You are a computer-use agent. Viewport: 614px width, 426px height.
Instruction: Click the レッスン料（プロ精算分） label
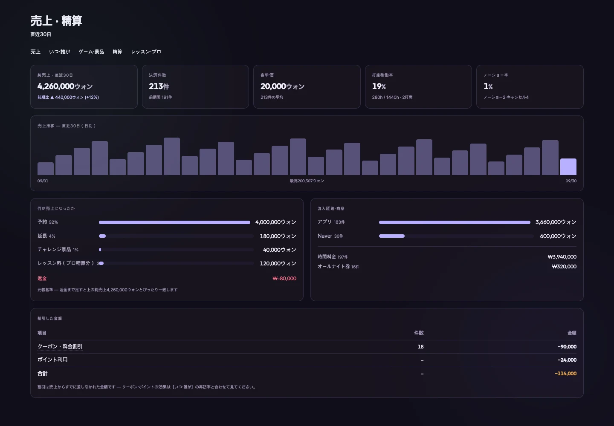point(66,263)
